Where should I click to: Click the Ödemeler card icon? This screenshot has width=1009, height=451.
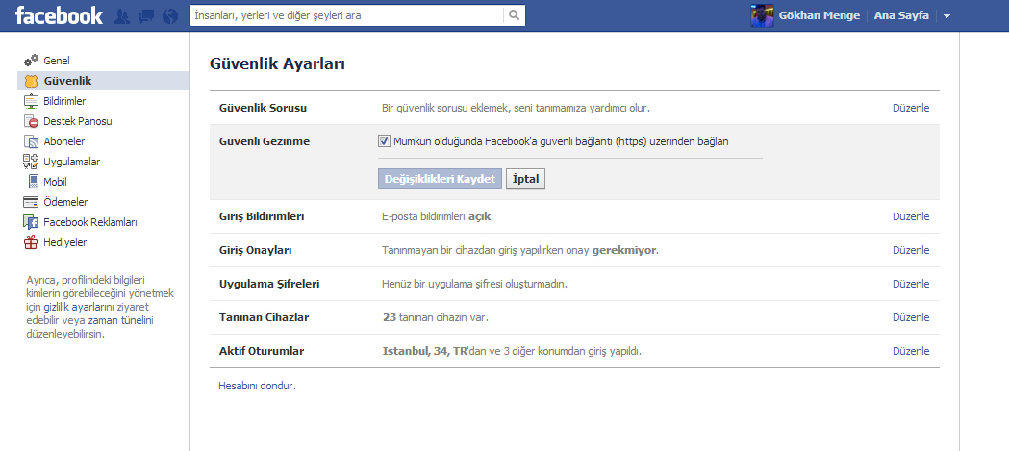[x=31, y=202]
